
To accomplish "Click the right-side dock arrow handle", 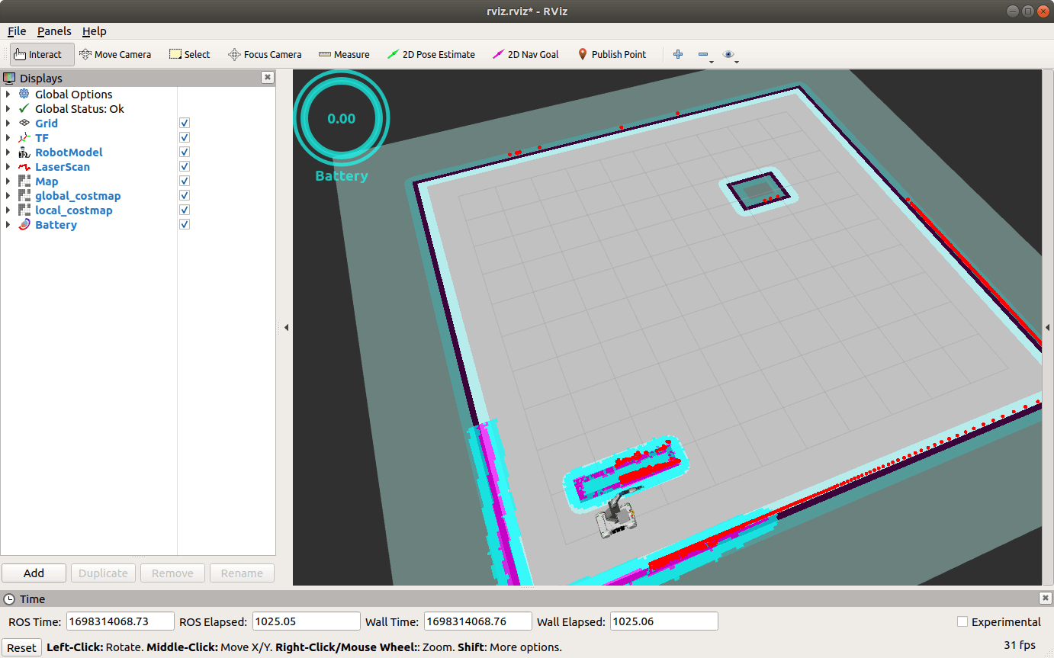I will 1048,327.
